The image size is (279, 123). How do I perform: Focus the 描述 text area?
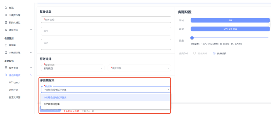(106, 44)
